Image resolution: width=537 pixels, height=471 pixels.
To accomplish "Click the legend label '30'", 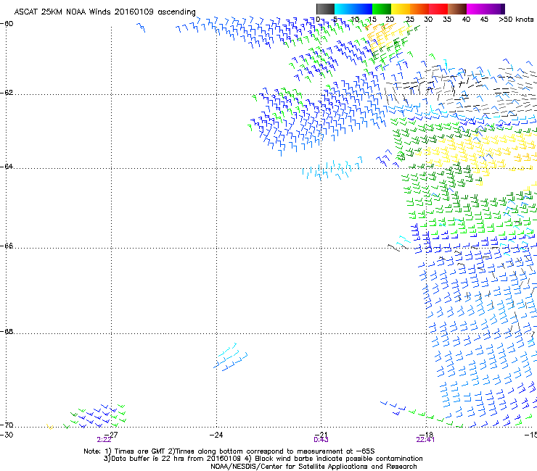I will click(x=428, y=19).
